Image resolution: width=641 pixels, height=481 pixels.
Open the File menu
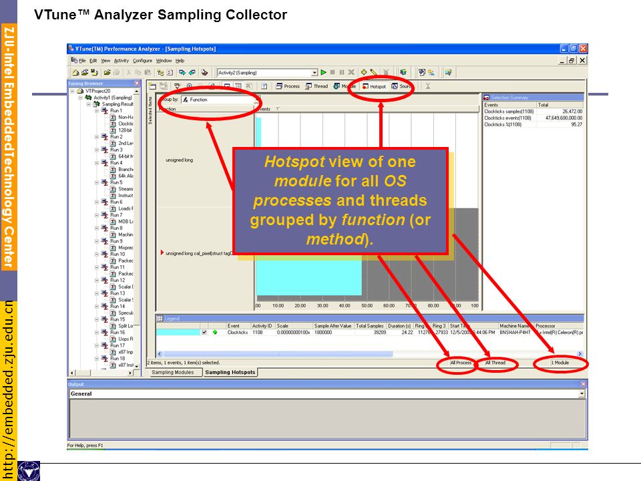[x=82, y=61]
